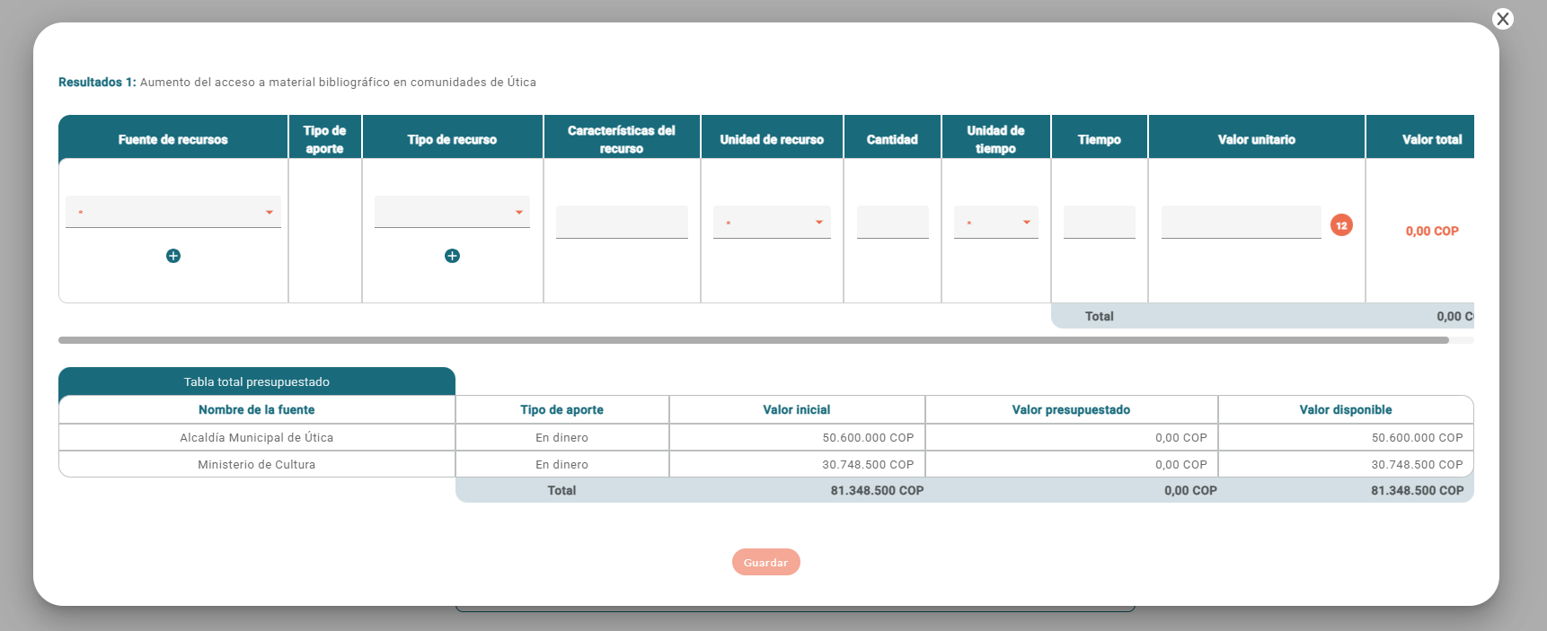1547x631 pixels.
Task: Open the Fuente de recursos dropdown
Action: click(173, 213)
